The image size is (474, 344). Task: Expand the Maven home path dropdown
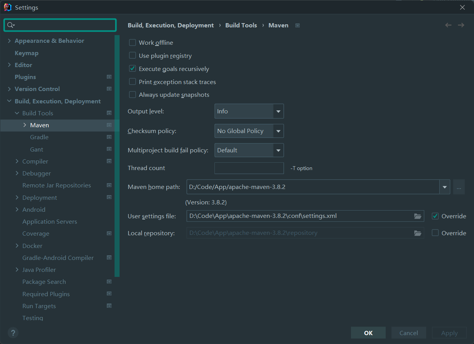tap(445, 187)
